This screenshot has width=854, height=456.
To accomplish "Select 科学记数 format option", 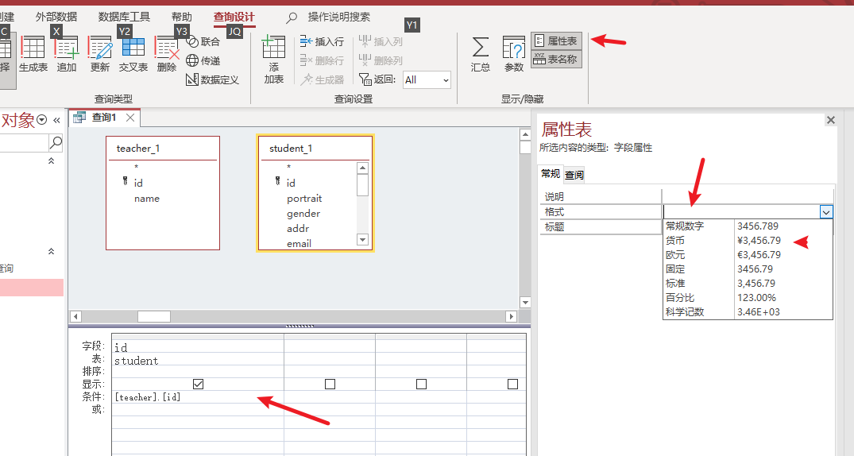I will [748, 311].
